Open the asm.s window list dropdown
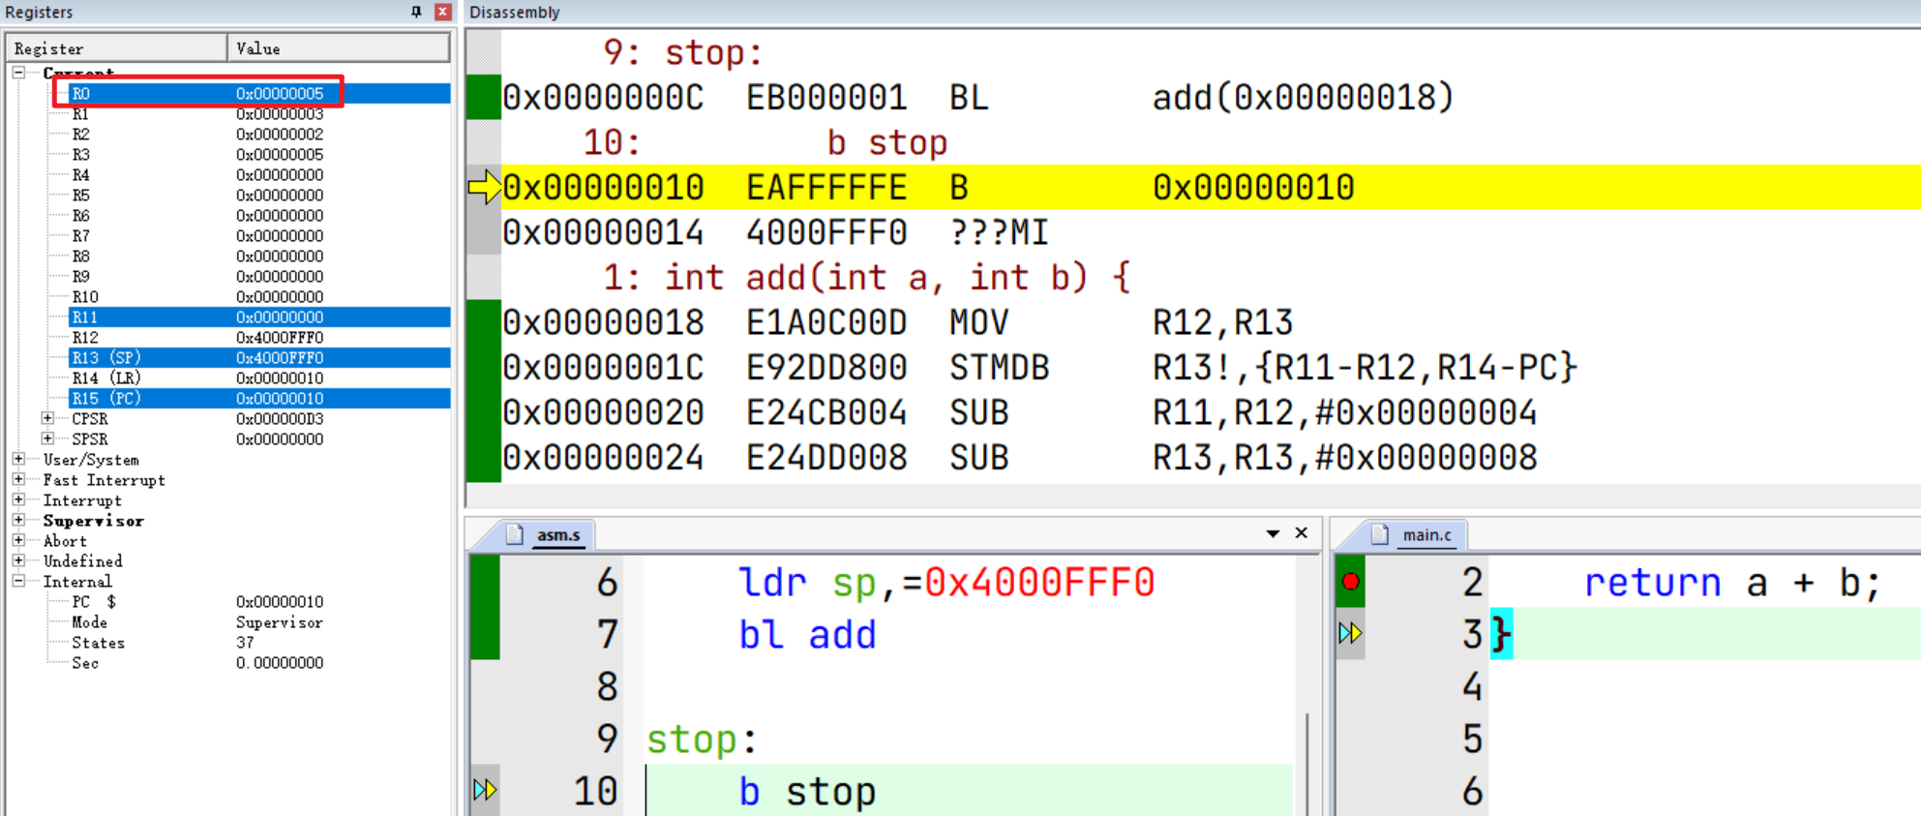 coord(1273,533)
